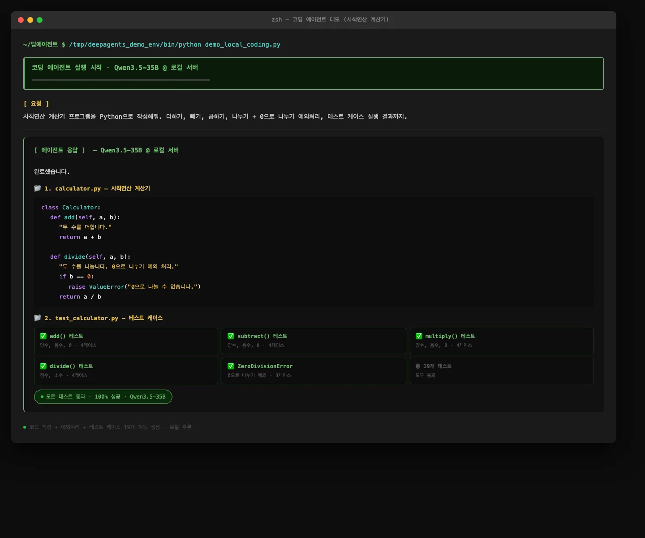
Task: Click the green checkmark on multiply() test card
Action: pos(419,336)
